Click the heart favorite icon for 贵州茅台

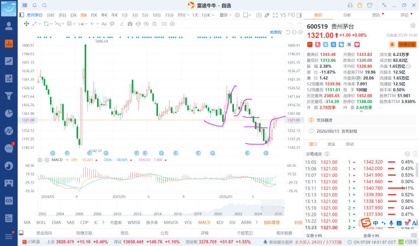pos(357,45)
